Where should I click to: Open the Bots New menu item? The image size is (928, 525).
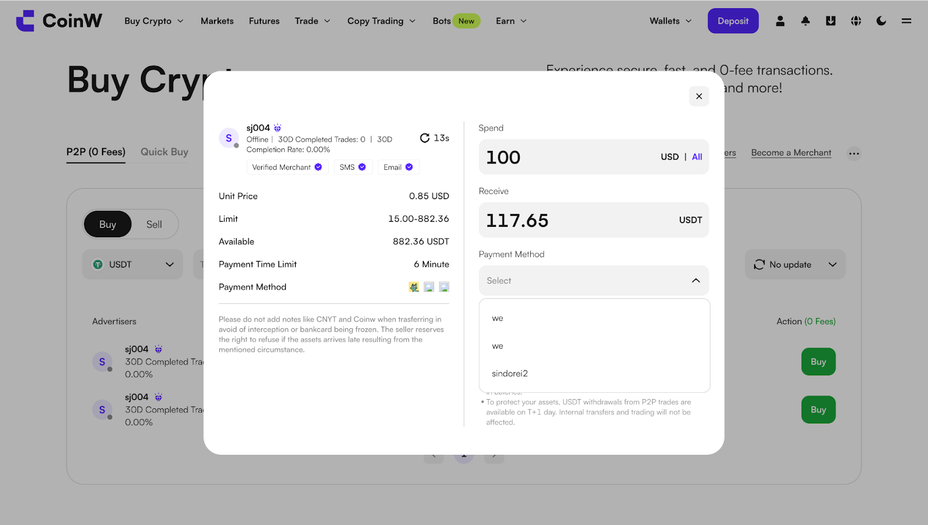(x=456, y=21)
